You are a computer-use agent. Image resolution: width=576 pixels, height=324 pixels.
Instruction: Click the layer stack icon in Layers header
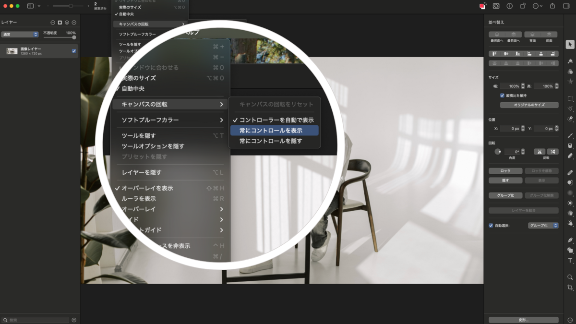(67, 23)
